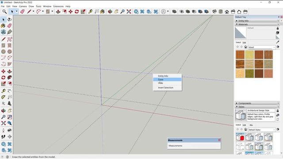Click the Architectural Design Style name field
Image resolution: width=283 pixels, height=159 pixels.
click(x=260, y=110)
